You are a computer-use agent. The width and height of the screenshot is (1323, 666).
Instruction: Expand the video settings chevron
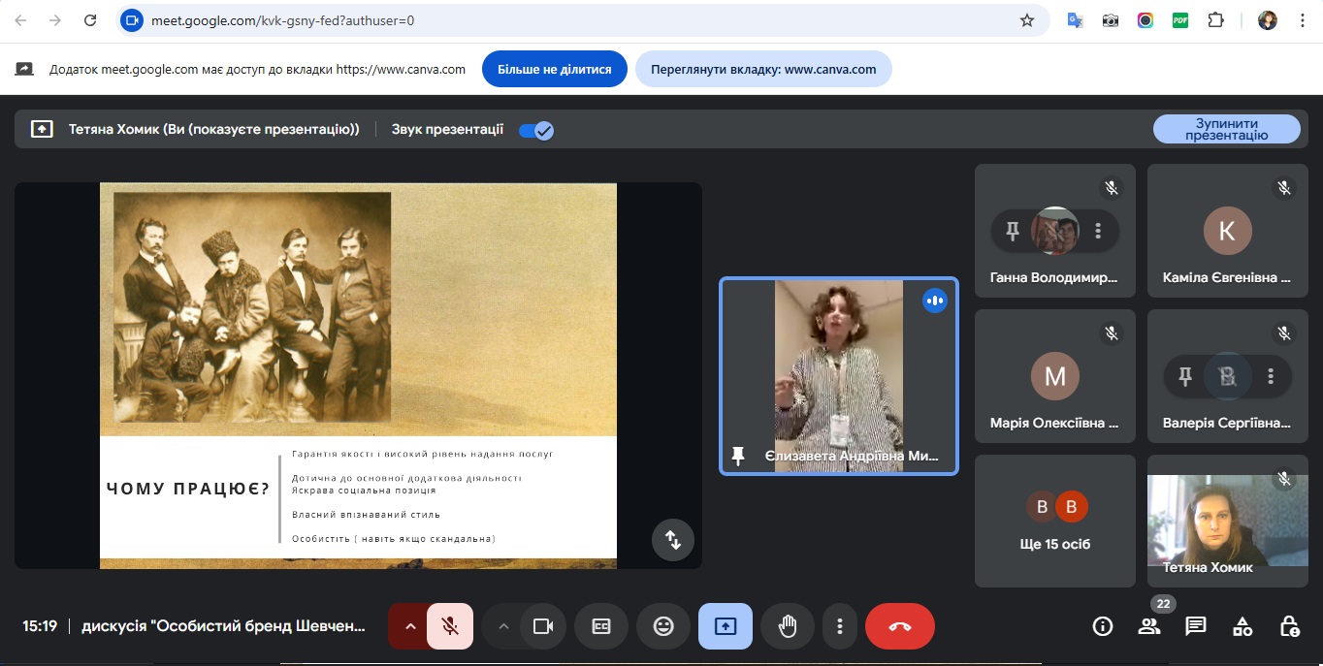click(503, 626)
